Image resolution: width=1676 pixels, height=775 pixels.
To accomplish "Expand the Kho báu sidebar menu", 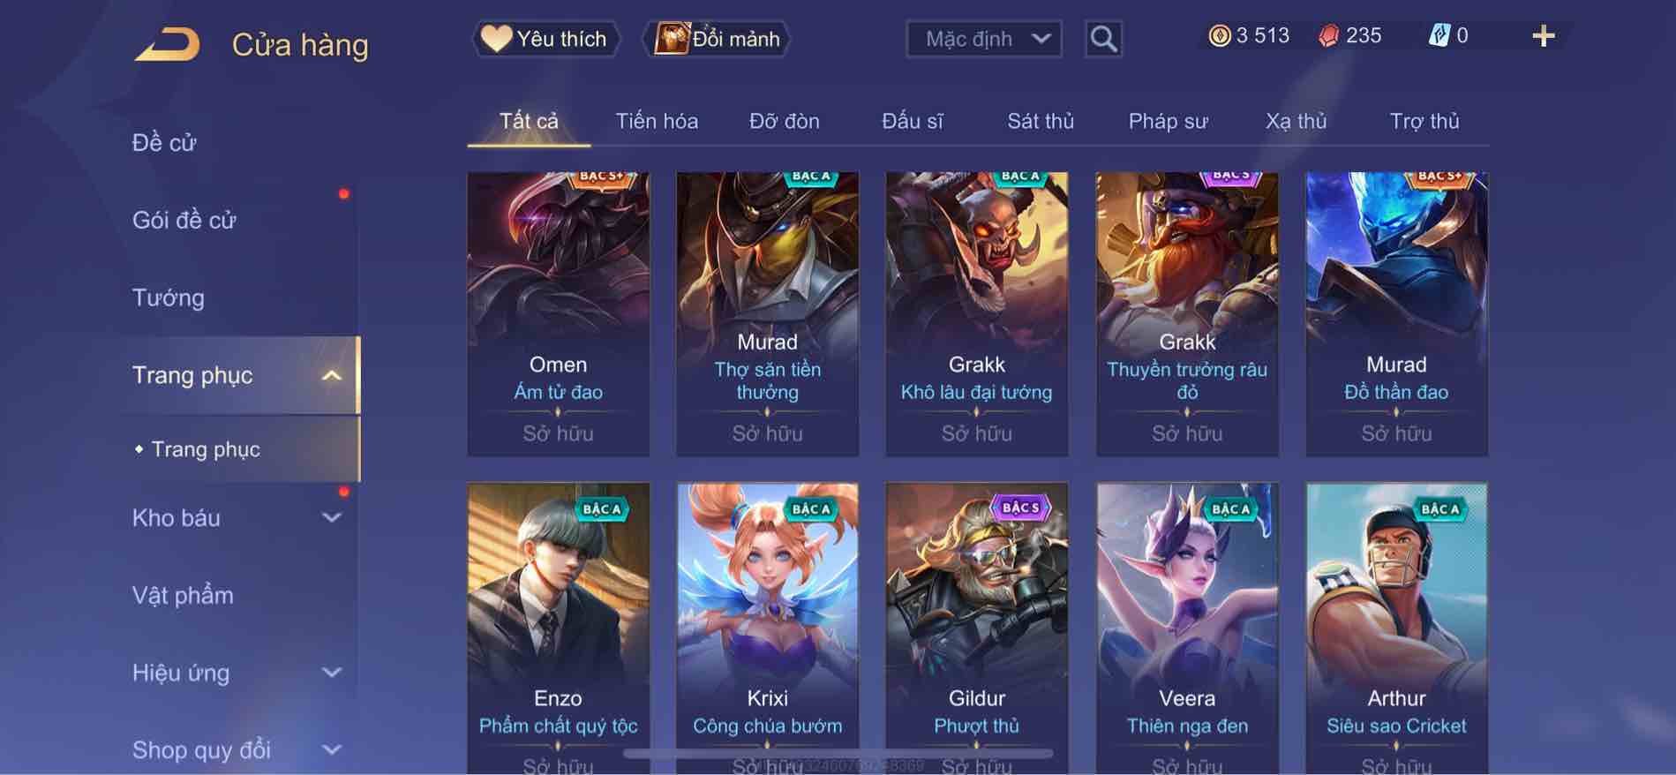I will 331,518.
